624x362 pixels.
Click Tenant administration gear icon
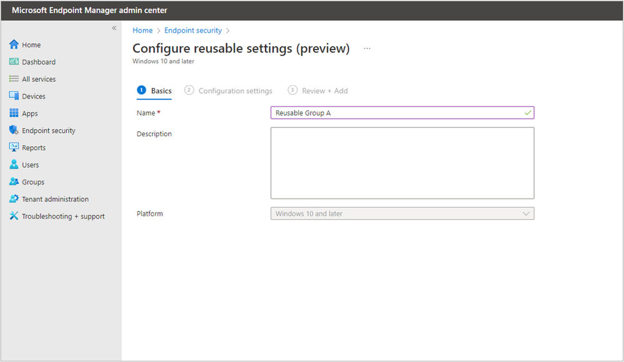coord(14,198)
